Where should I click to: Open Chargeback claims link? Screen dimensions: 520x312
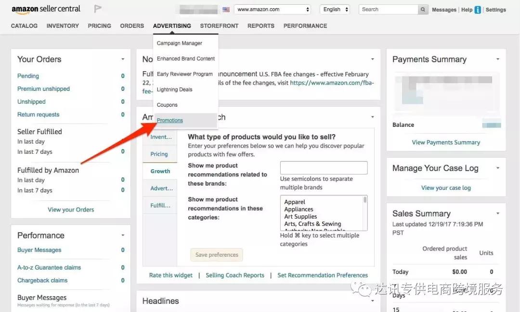click(42, 281)
